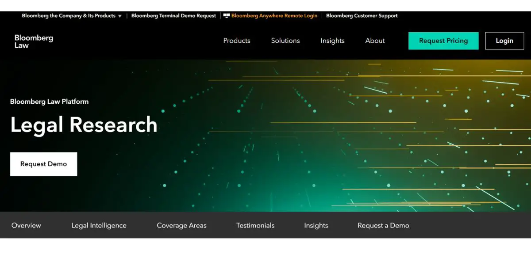The height and width of the screenshot is (265, 531).
Task: Open the Products menu
Action: click(x=237, y=41)
